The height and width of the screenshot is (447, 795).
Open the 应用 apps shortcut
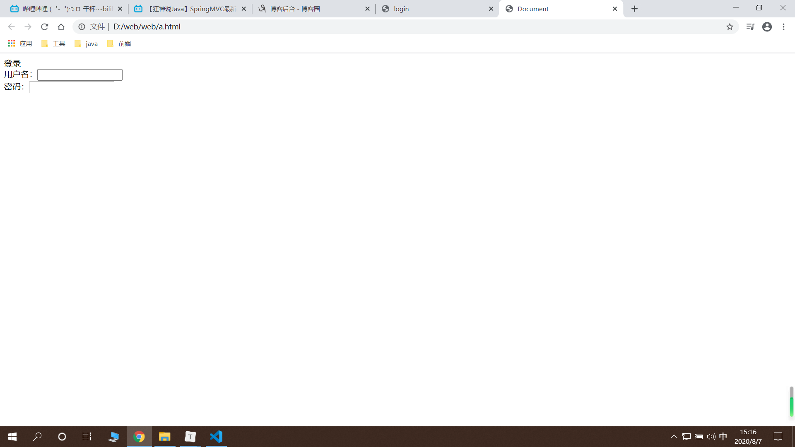pyautogui.click(x=20, y=43)
